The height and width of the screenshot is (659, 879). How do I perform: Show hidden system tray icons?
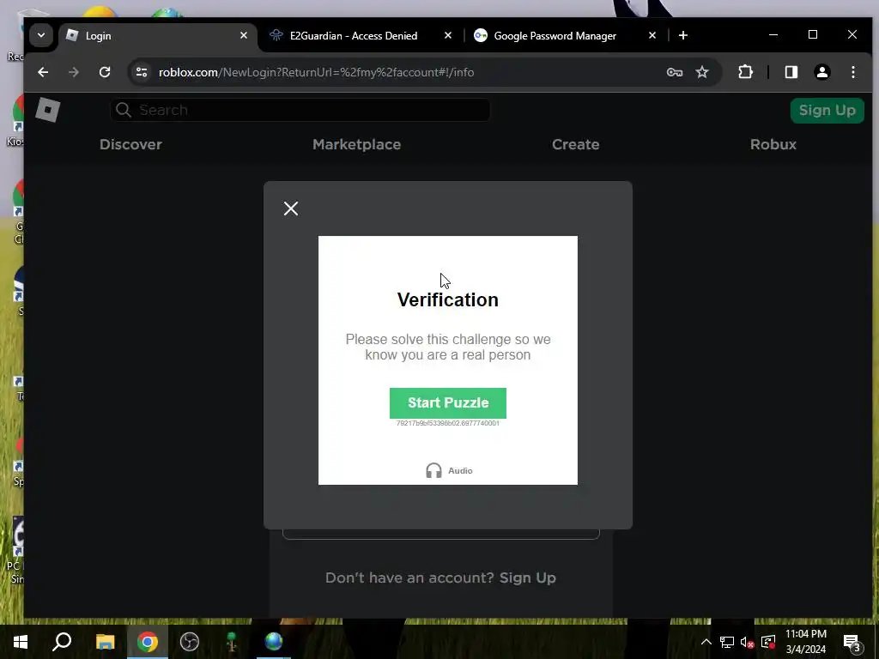click(x=706, y=642)
